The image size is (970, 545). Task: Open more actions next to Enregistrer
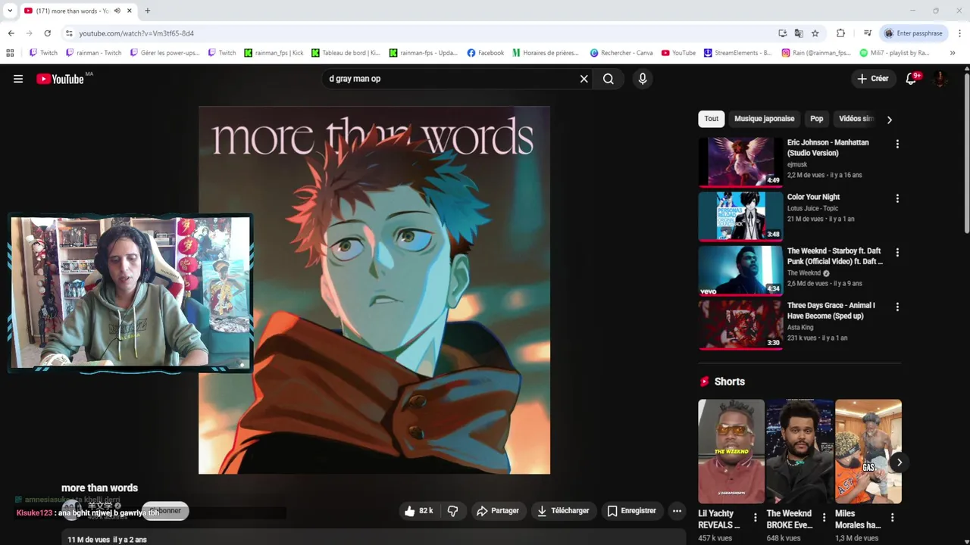pos(677,511)
